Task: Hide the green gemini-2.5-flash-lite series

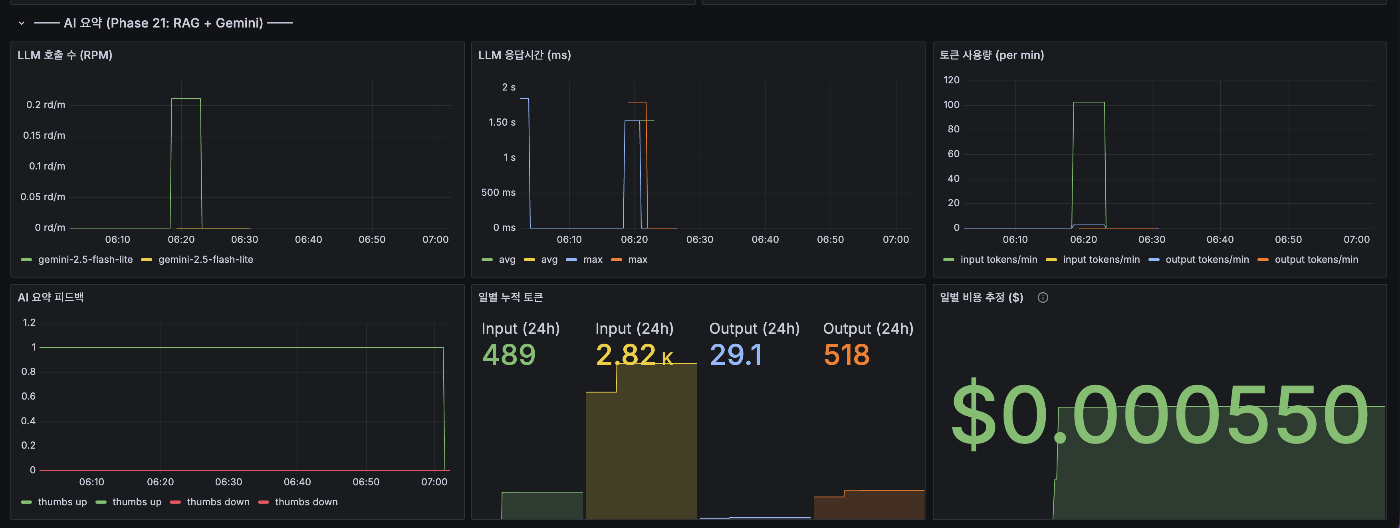Action: coord(86,259)
